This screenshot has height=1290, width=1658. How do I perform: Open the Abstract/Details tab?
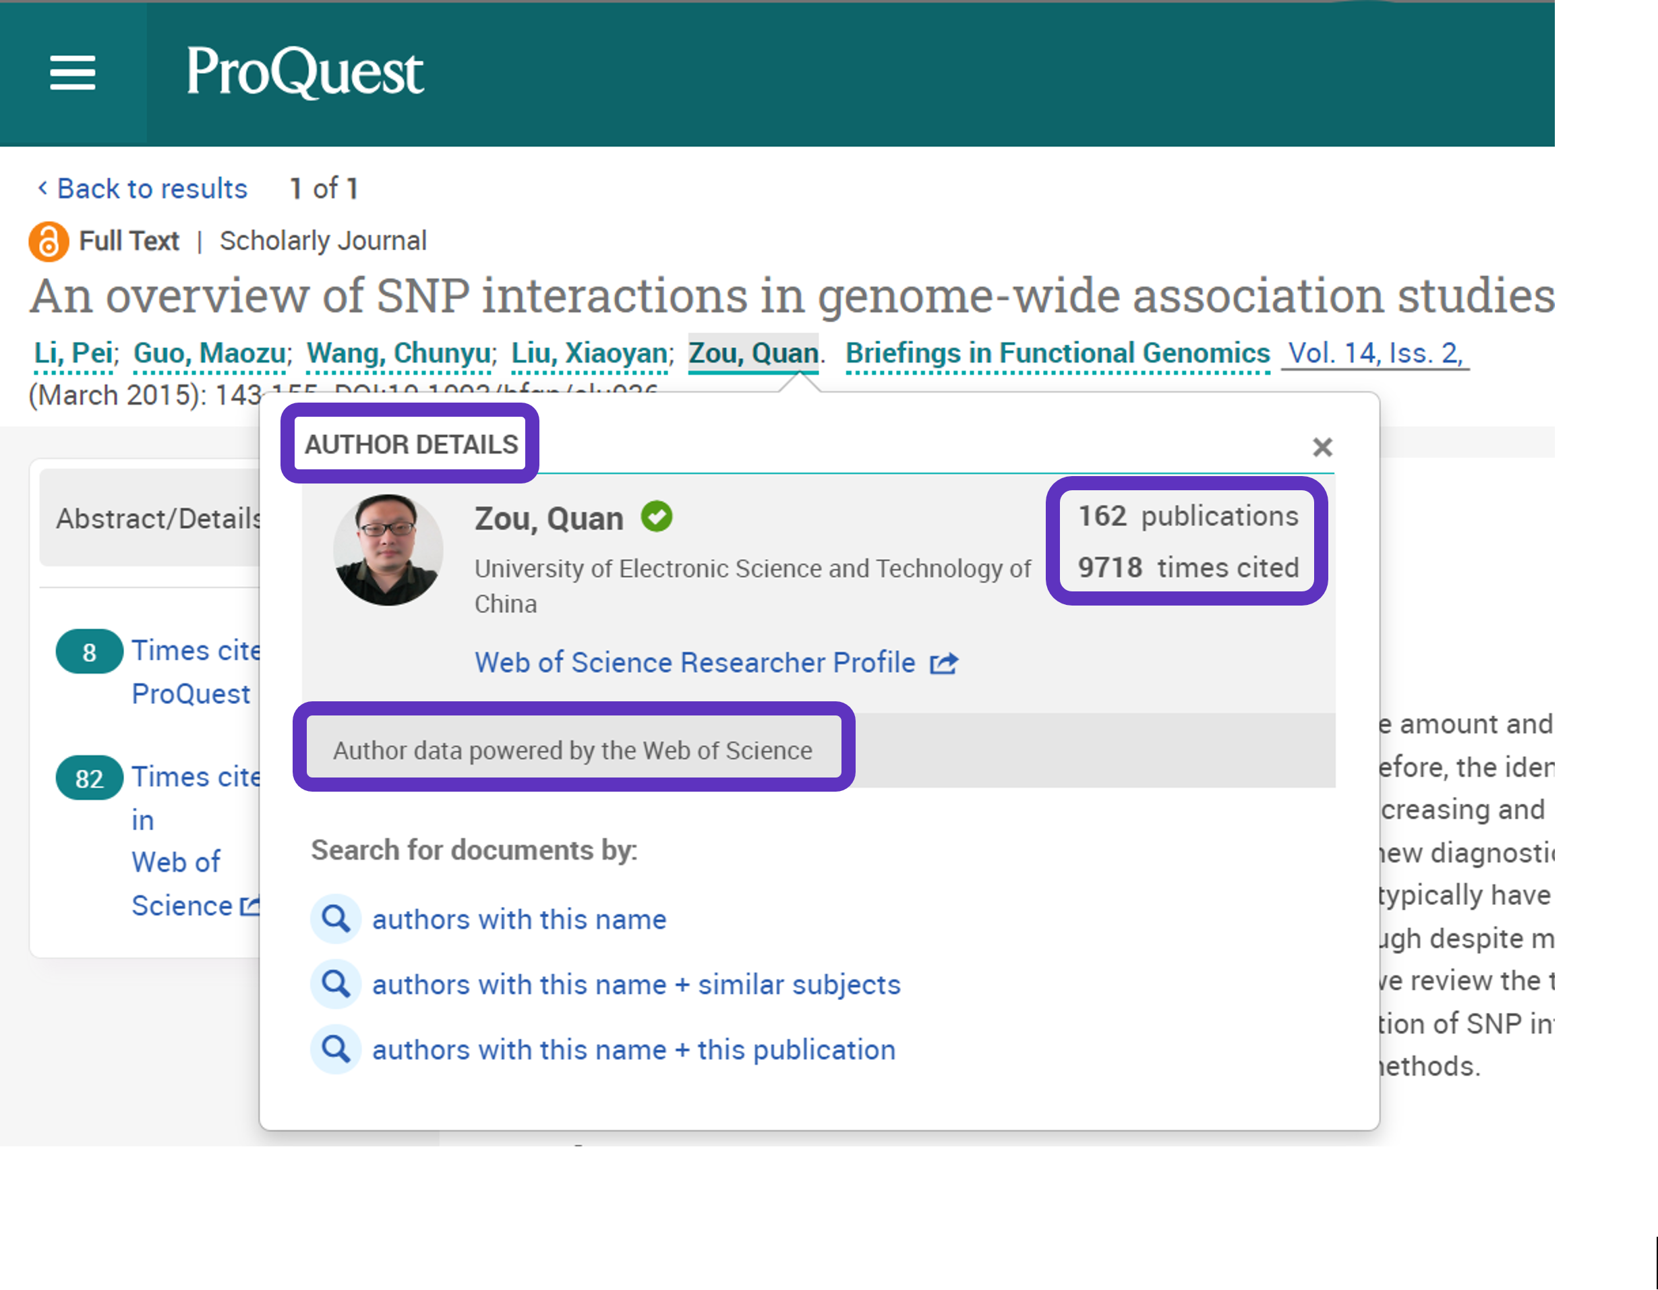tap(158, 519)
